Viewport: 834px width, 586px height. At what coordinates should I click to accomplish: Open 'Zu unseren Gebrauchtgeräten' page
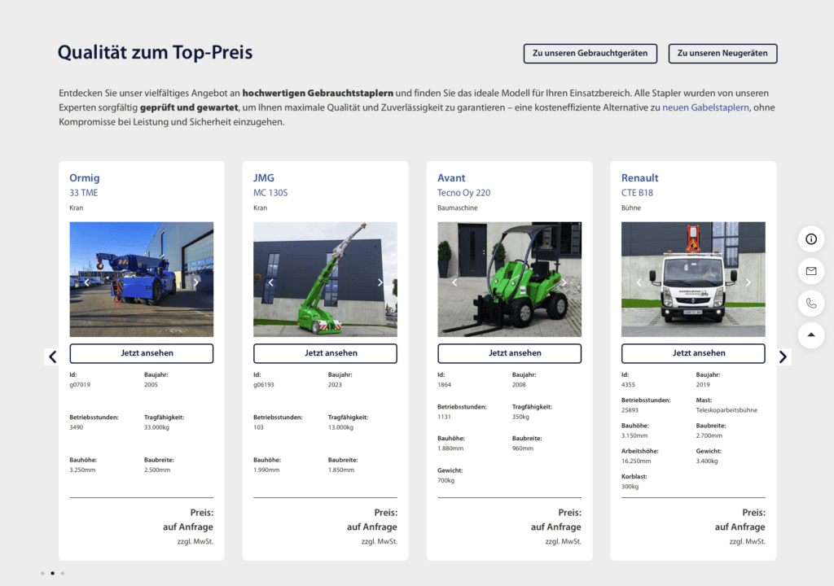pos(590,54)
